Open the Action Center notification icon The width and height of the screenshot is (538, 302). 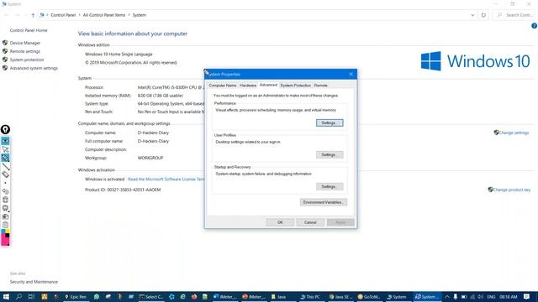tap(527, 296)
